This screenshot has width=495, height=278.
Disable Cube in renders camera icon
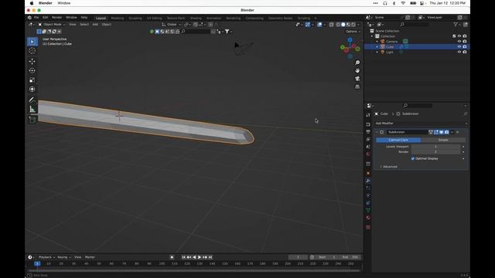pyautogui.click(x=465, y=46)
